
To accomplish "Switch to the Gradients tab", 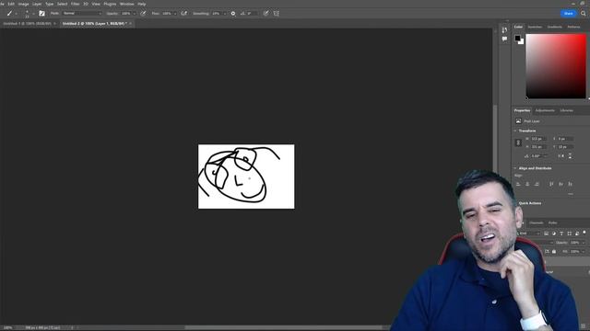I will pyautogui.click(x=555, y=27).
